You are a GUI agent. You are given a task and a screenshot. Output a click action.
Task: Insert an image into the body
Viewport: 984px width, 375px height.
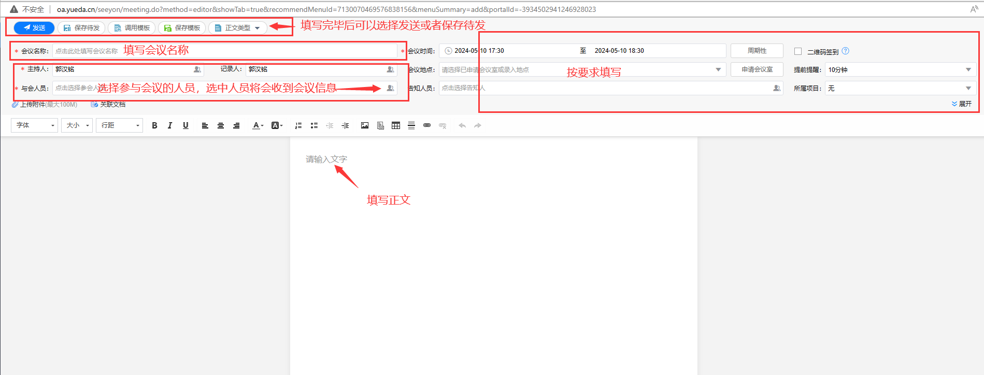click(x=365, y=125)
